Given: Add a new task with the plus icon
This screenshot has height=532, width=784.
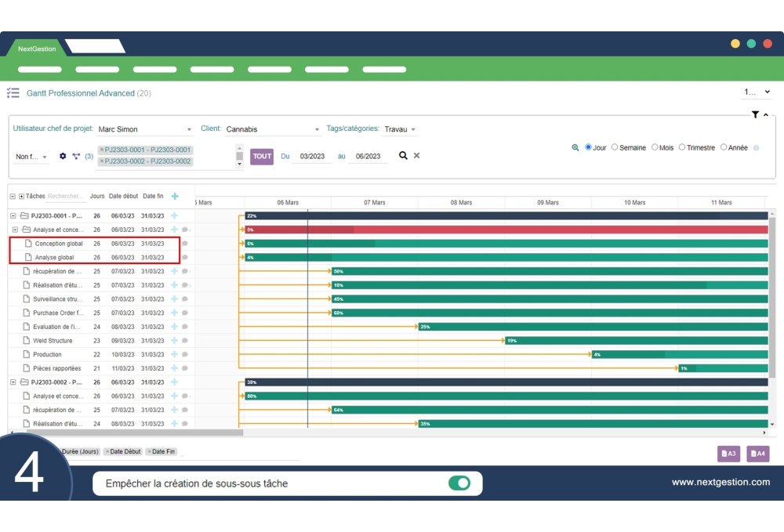Looking at the screenshot, I should point(176,196).
